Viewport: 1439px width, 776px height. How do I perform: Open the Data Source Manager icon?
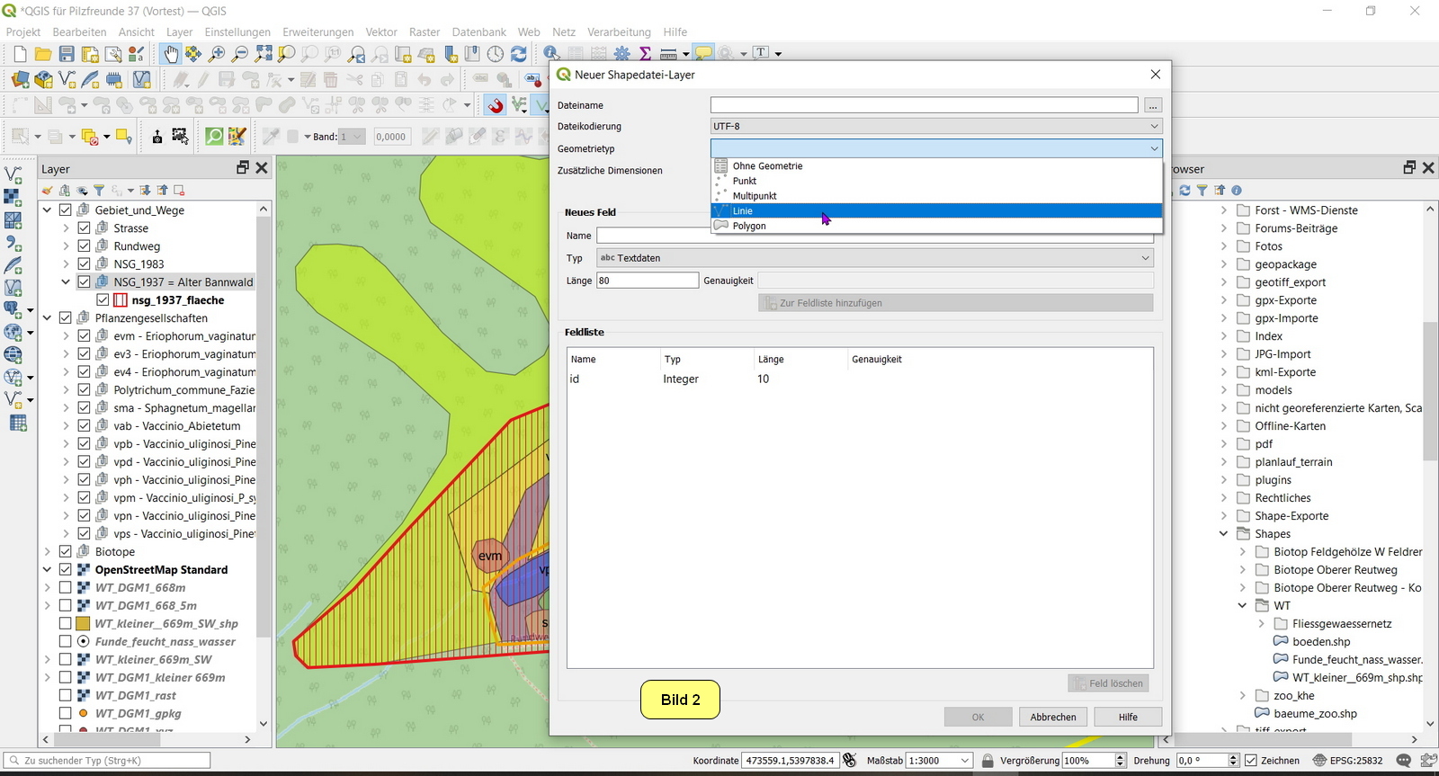point(20,80)
